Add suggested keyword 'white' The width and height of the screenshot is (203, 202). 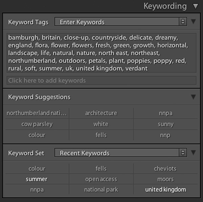click(x=101, y=124)
